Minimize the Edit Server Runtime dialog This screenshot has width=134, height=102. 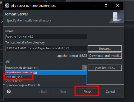pyautogui.click(x=94, y=6)
